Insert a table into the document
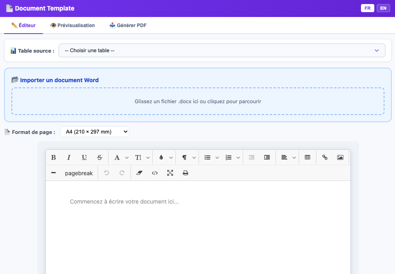 307,157
